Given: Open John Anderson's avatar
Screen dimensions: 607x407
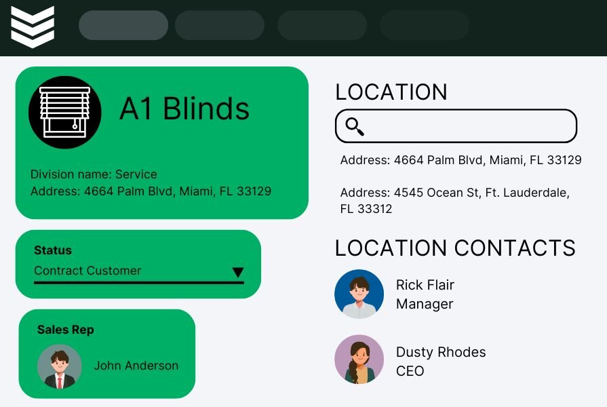Looking at the screenshot, I should tap(60, 367).
